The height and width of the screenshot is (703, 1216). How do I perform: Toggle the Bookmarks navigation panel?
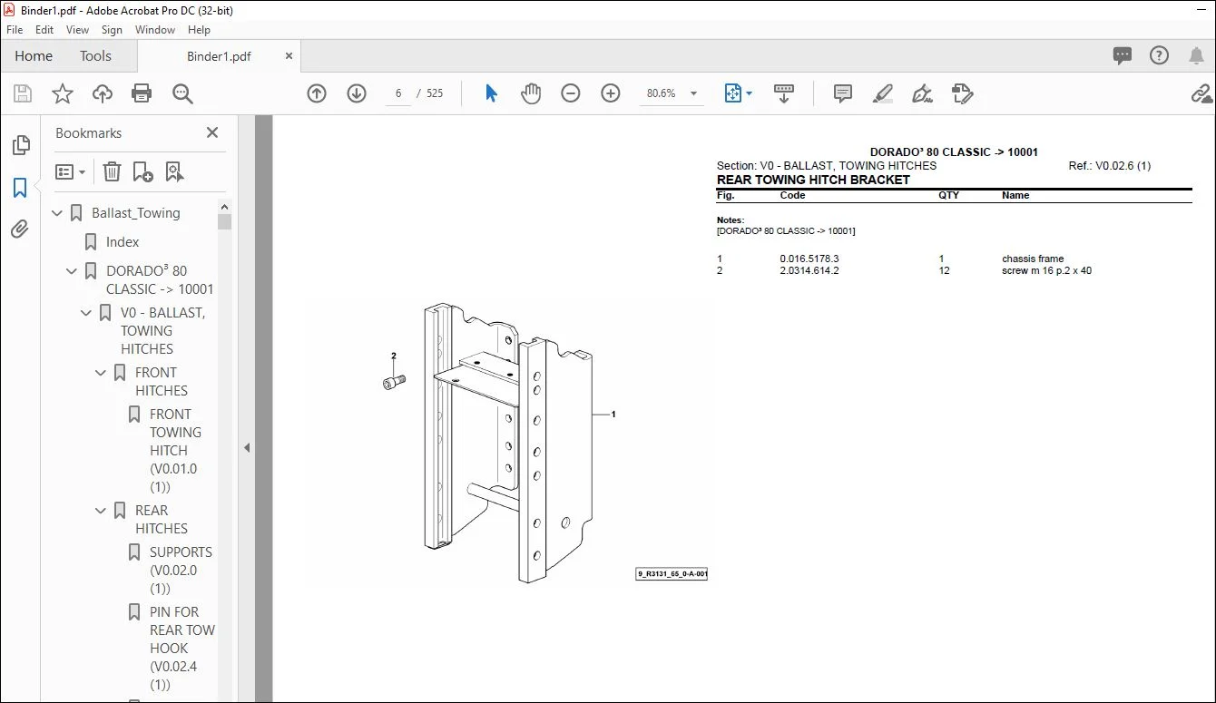20,188
